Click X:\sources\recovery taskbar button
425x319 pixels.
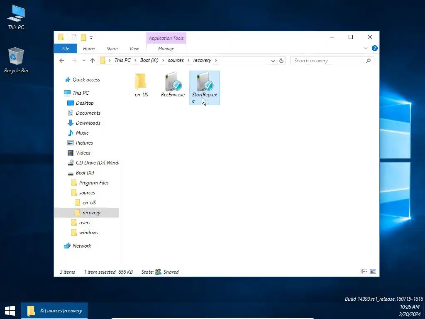click(x=54, y=311)
